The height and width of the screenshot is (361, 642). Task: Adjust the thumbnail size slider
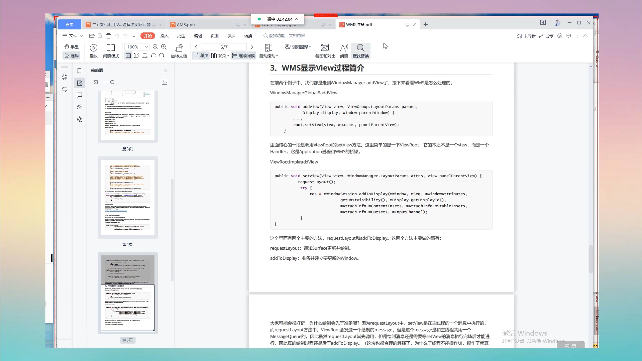pos(112,82)
